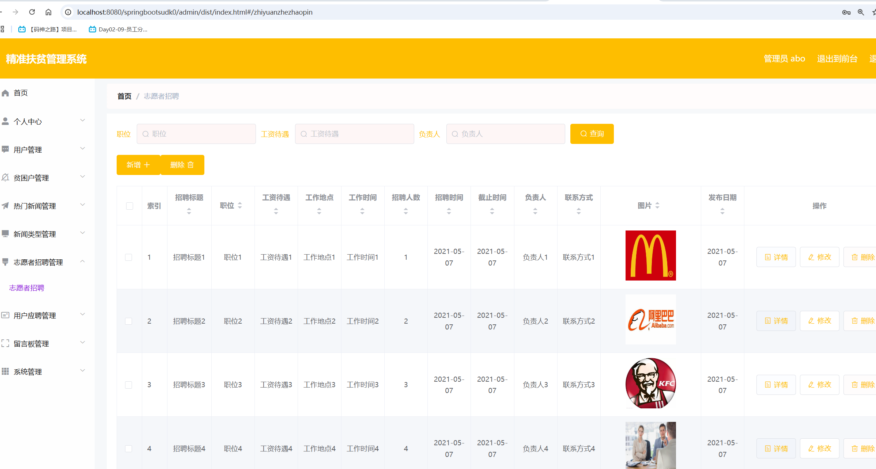Tick the checkbox for row 招聘标题1
The width and height of the screenshot is (876, 469).
(129, 258)
